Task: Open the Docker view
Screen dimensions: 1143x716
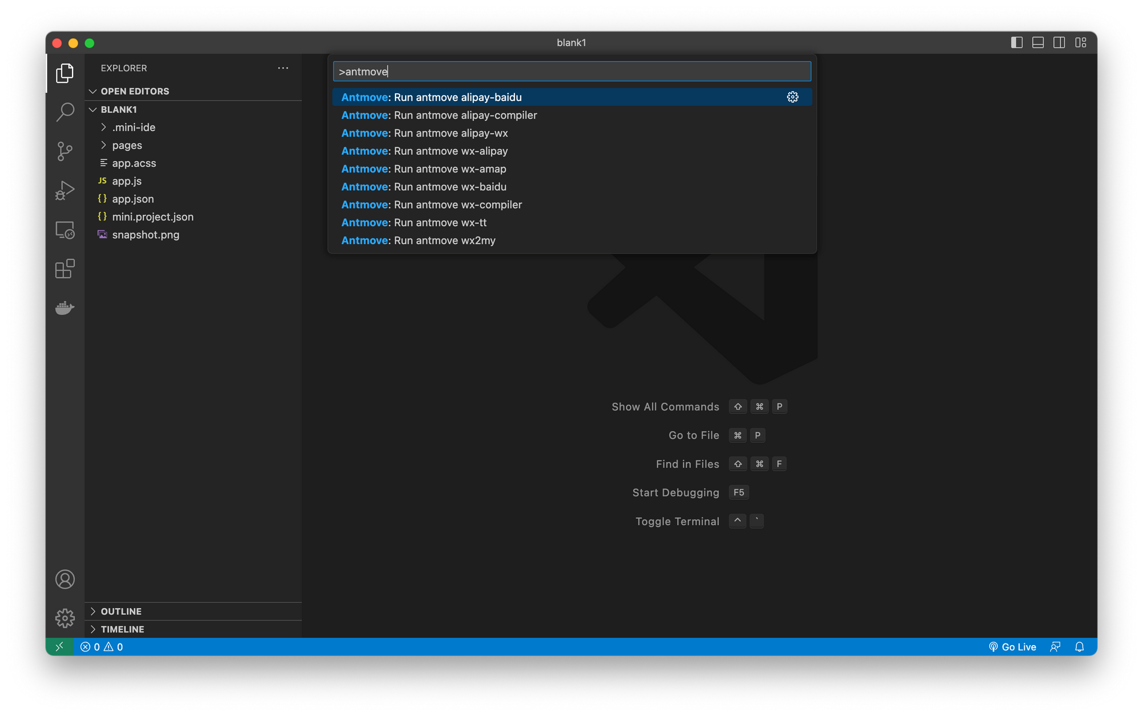Action: pos(65,307)
